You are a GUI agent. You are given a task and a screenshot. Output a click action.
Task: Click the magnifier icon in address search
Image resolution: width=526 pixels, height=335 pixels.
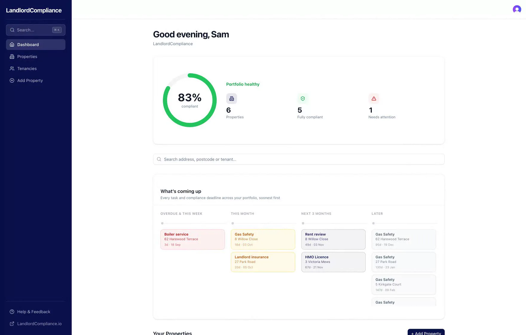(159, 159)
